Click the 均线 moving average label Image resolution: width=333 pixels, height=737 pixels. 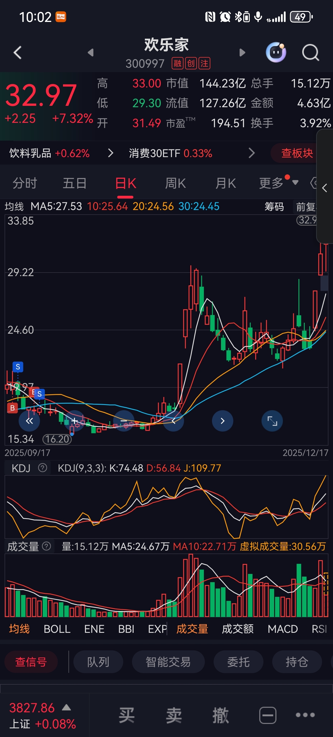point(14,206)
